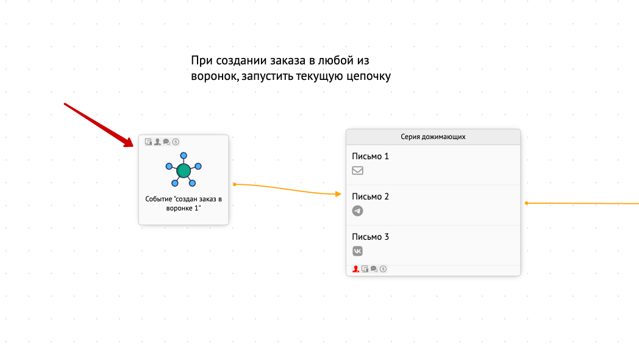Click the orange output connector of the event block
Screen dimensions: 639x349
point(235,184)
